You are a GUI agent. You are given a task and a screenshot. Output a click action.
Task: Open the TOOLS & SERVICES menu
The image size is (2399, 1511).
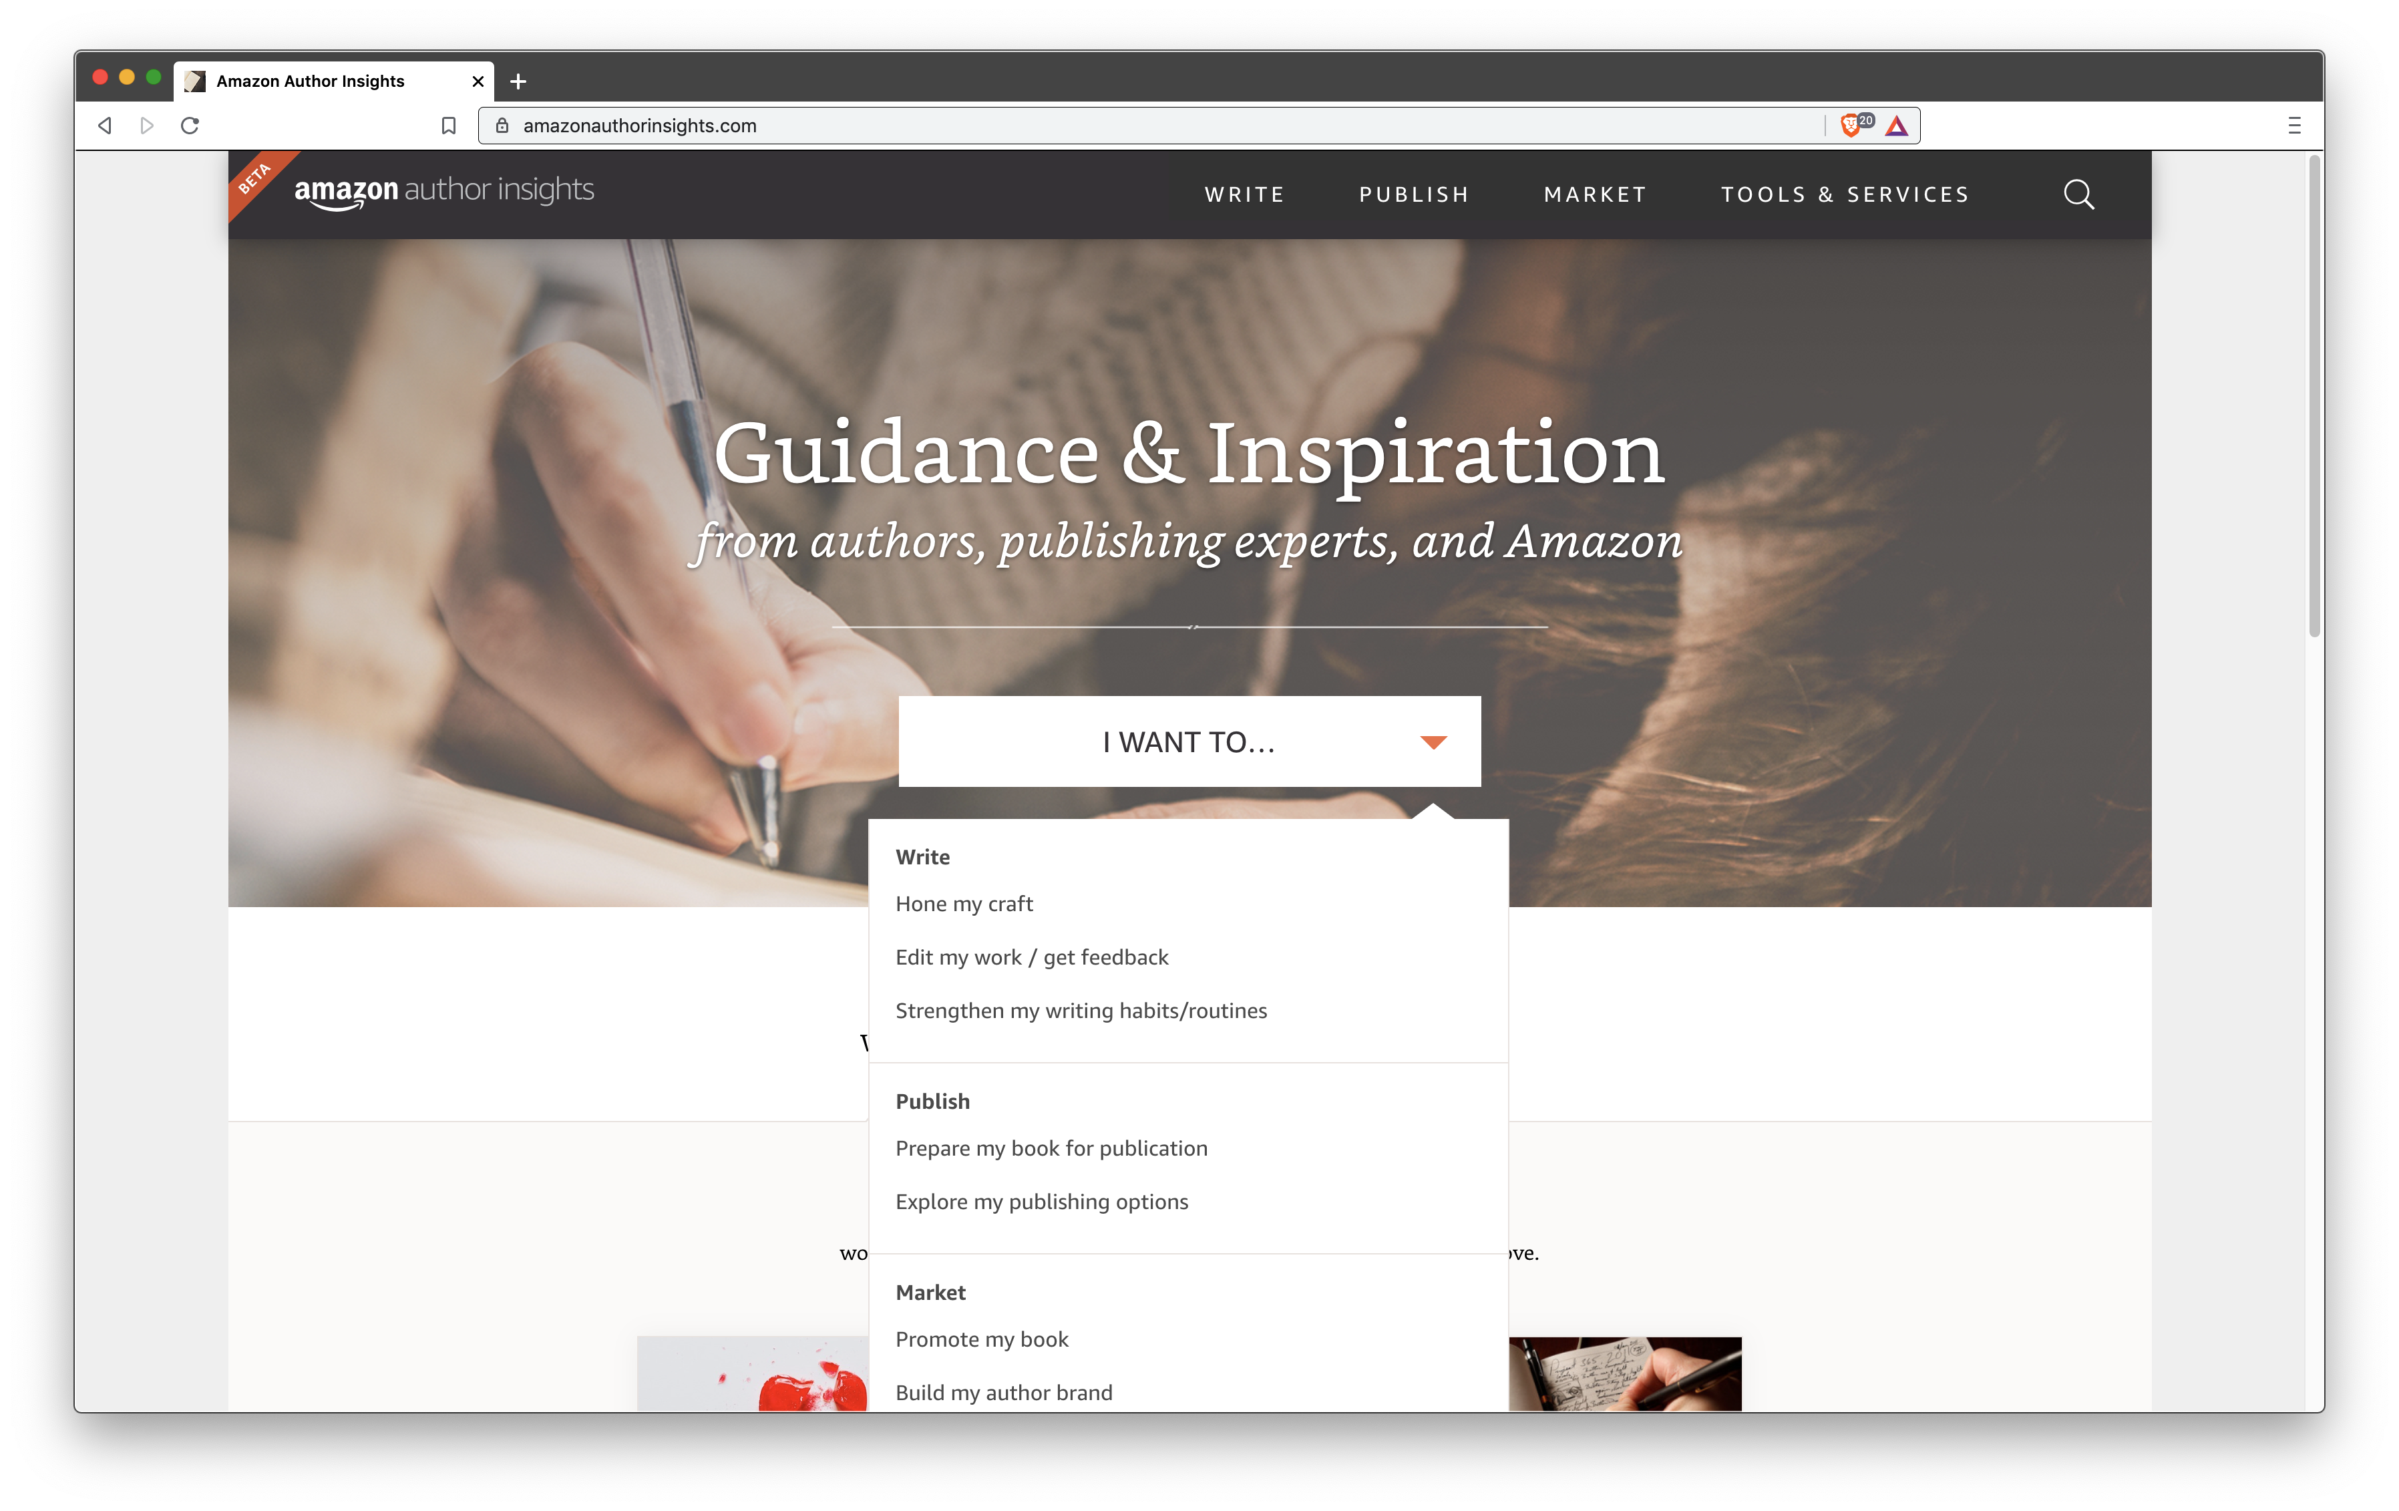tap(1845, 194)
